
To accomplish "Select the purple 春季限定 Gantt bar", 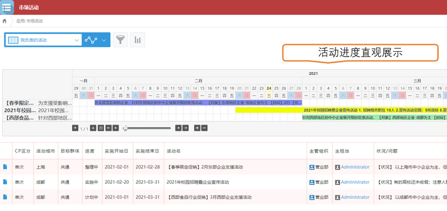I will coord(198,102).
